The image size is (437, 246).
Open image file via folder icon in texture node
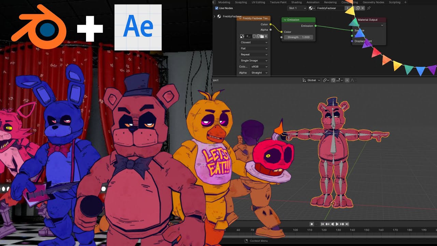point(262,36)
